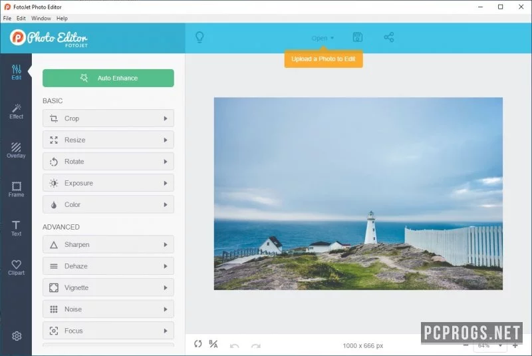The height and width of the screenshot is (356, 532).
Task: Click the ADVANCED section heading
Action: pos(61,227)
